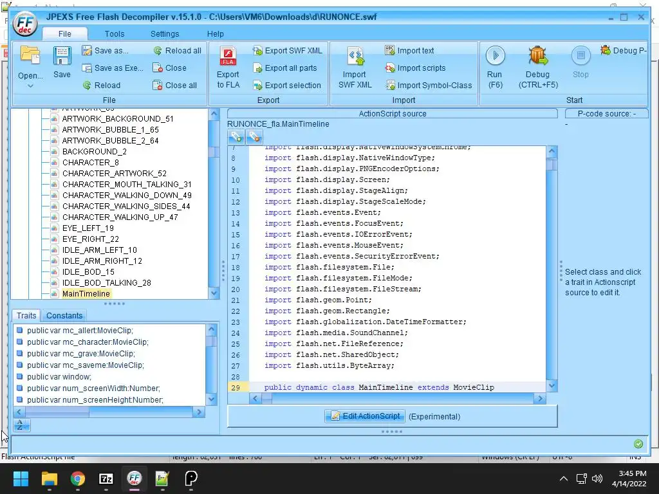This screenshot has width=659, height=494.
Task: Select EYE_LEFT_19 tree item
Action: click(88, 228)
